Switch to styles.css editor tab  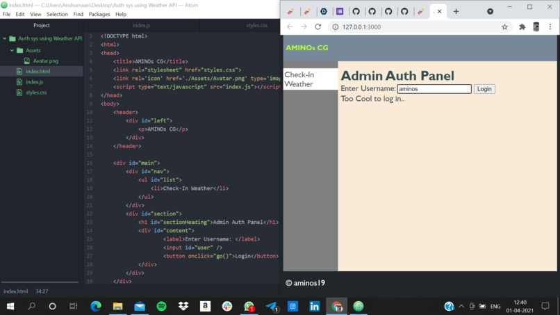[x=257, y=26]
